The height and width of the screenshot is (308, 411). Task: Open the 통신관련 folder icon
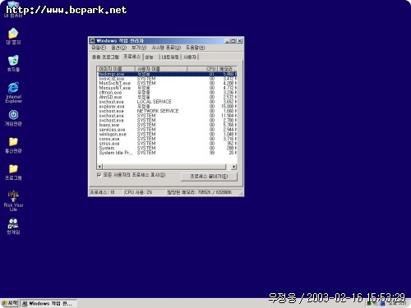pyautogui.click(x=13, y=145)
